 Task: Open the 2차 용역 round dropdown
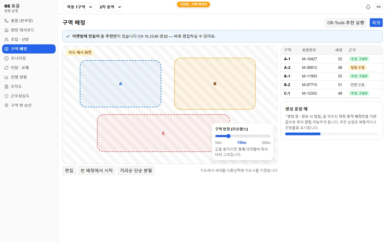[x=109, y=7]
